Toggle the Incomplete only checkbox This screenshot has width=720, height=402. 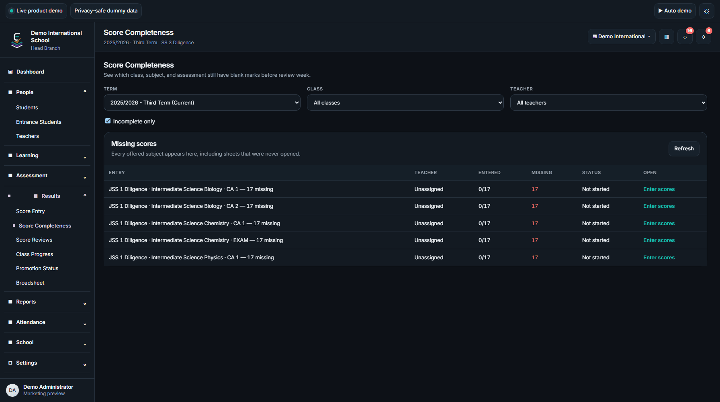coord(108,121)
